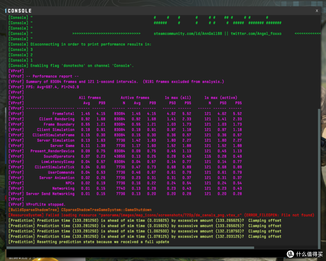The image size is (326, 261).
Task: Click the vertical scrollbar thumb of the console
Action: tap(319, 178)
